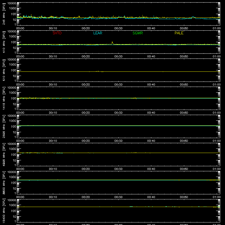Click the 00:50 tick label under 2695 MHz plot

[184, 141]
